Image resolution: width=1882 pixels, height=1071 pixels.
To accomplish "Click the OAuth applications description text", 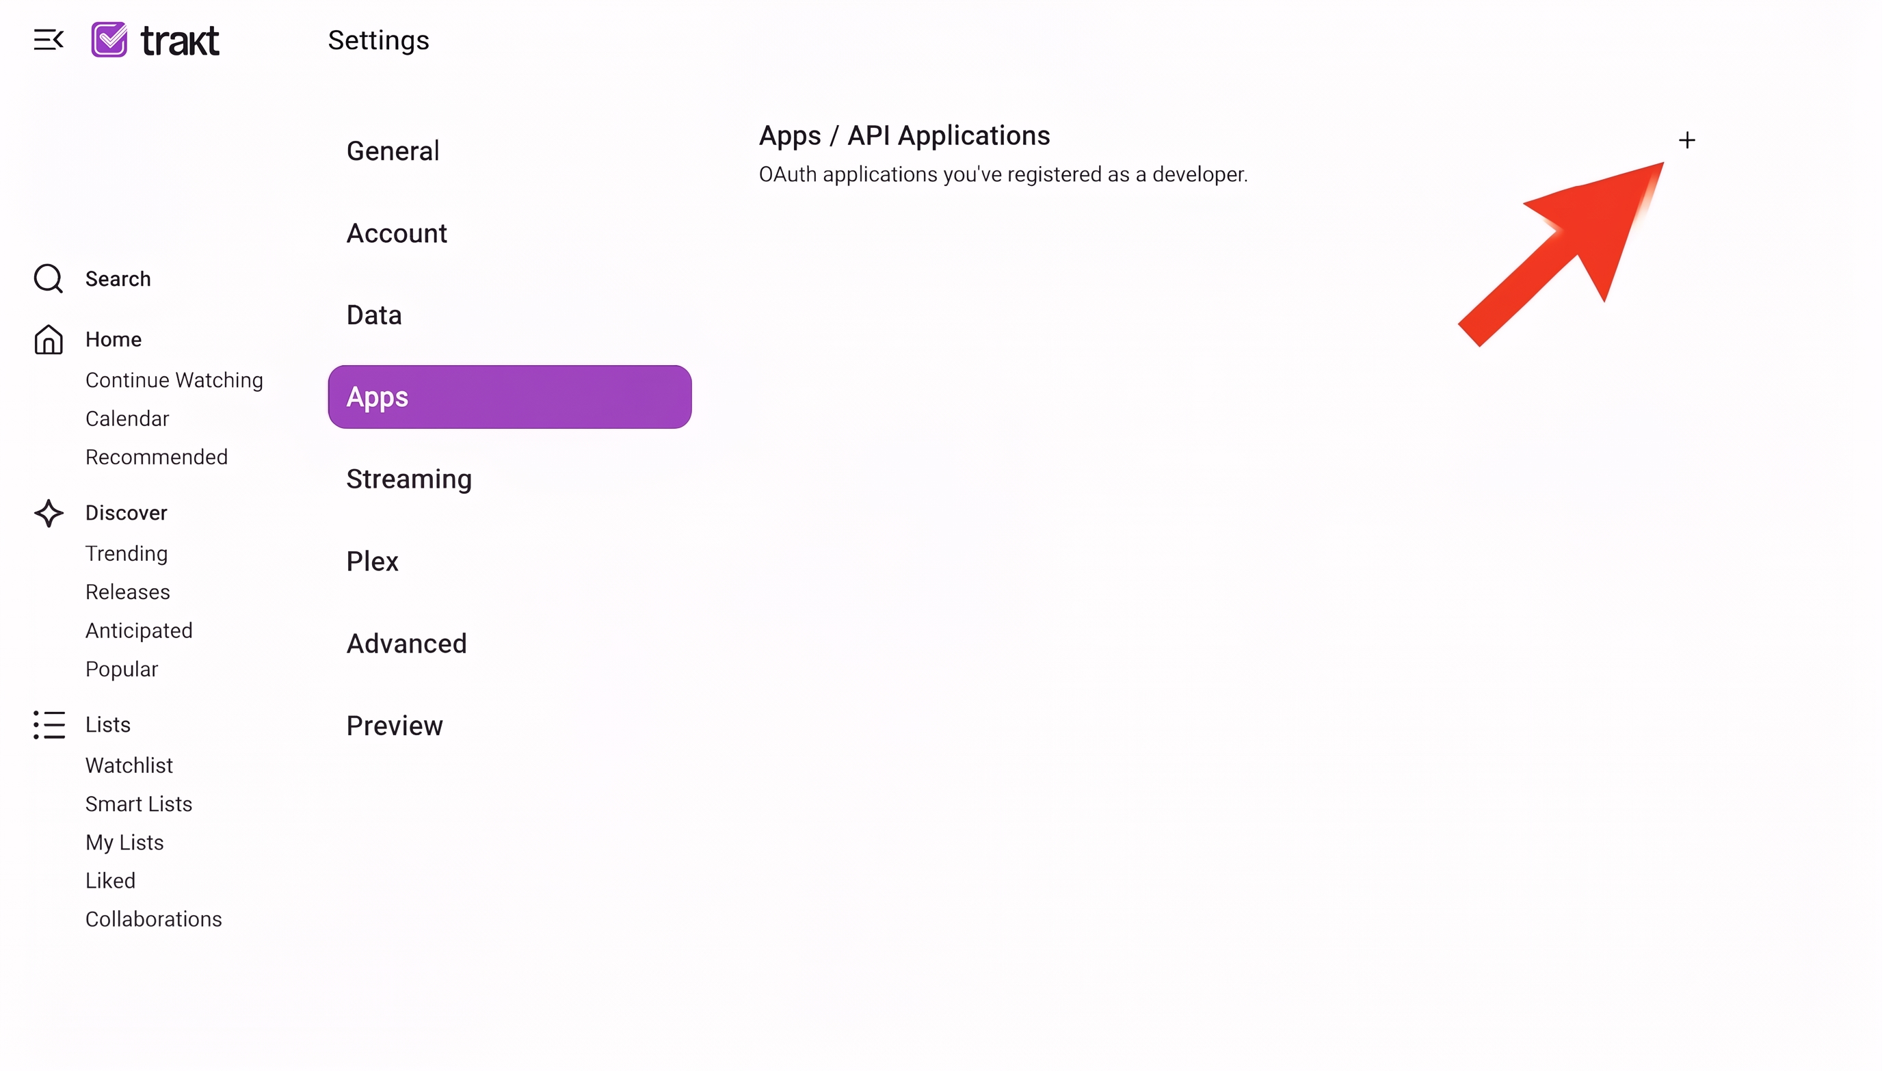I will click(x=1003, y=175).
